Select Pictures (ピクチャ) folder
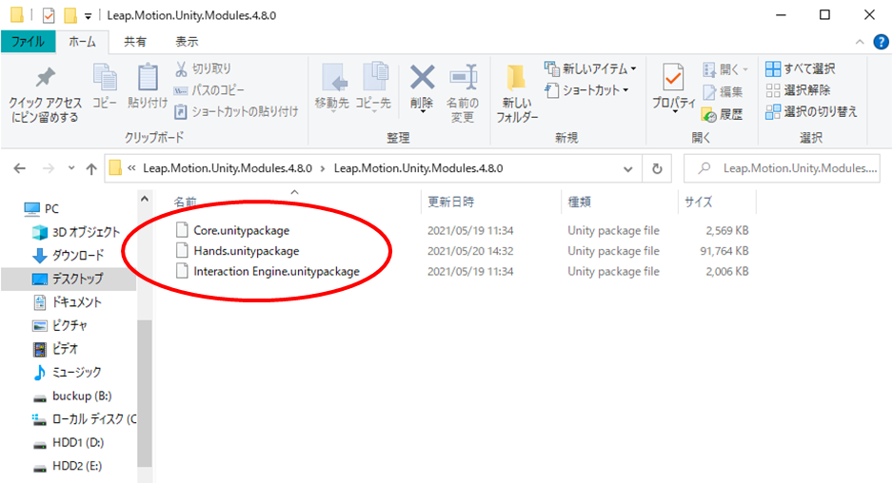 point(60,325)
